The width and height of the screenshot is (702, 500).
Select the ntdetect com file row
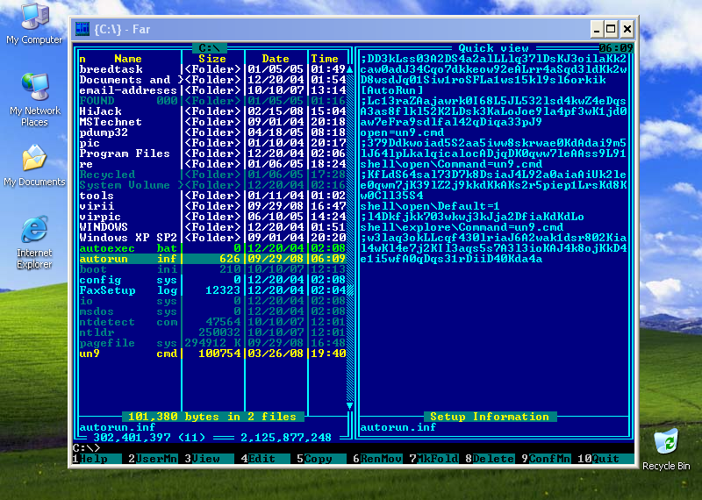(212, 322)
